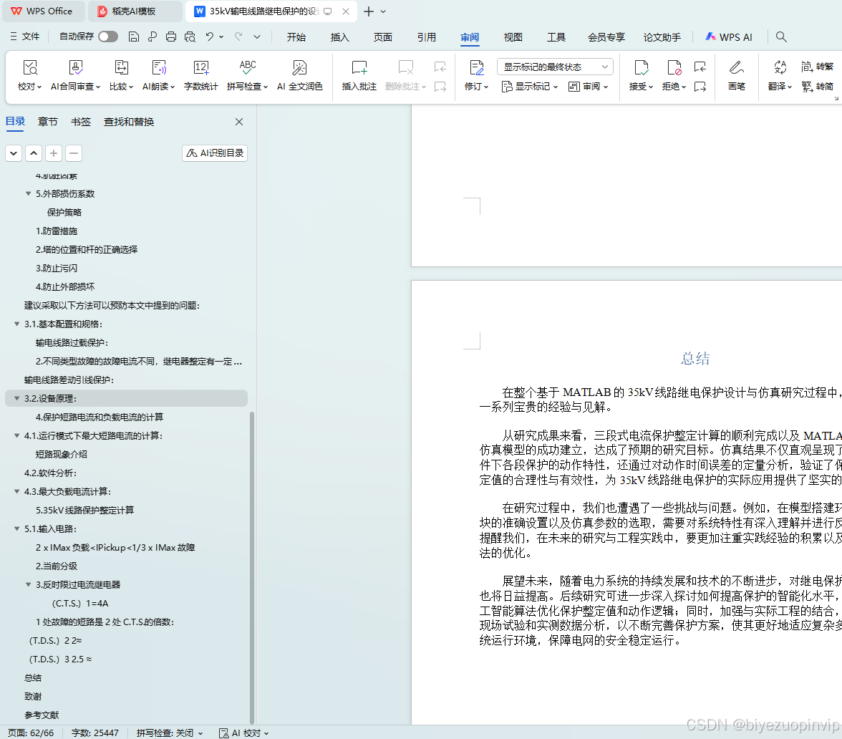Viewport: 842px width, 739px height.
Task: Open the WPS AI button
Action: [729, 37]
